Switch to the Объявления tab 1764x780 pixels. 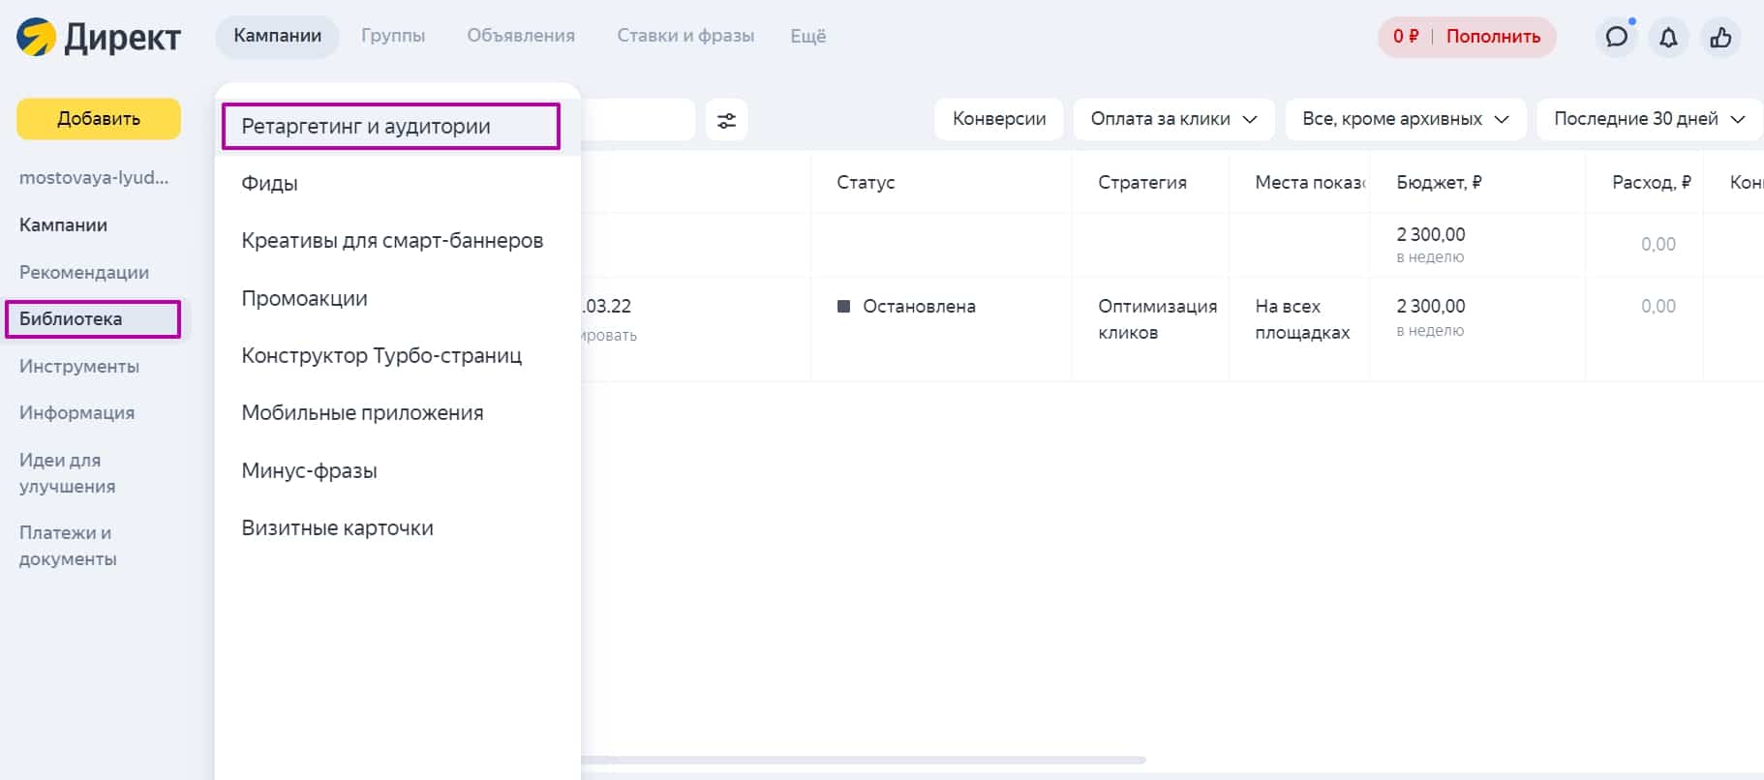coord(521,36)
